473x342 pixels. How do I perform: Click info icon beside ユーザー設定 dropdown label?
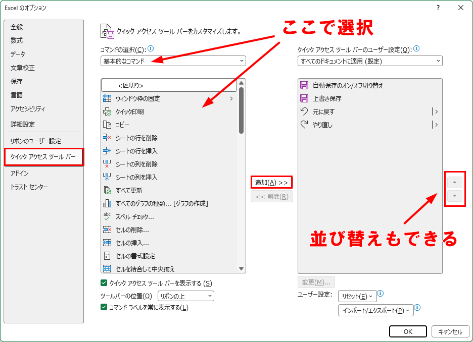[416, 49]
